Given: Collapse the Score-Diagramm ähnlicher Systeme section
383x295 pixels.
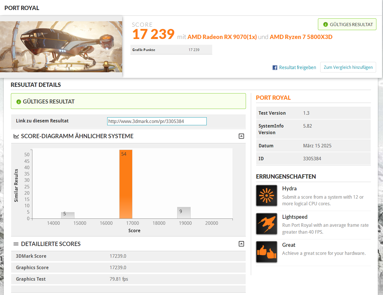Looking at the screenshot, I should tap(241, 136).
